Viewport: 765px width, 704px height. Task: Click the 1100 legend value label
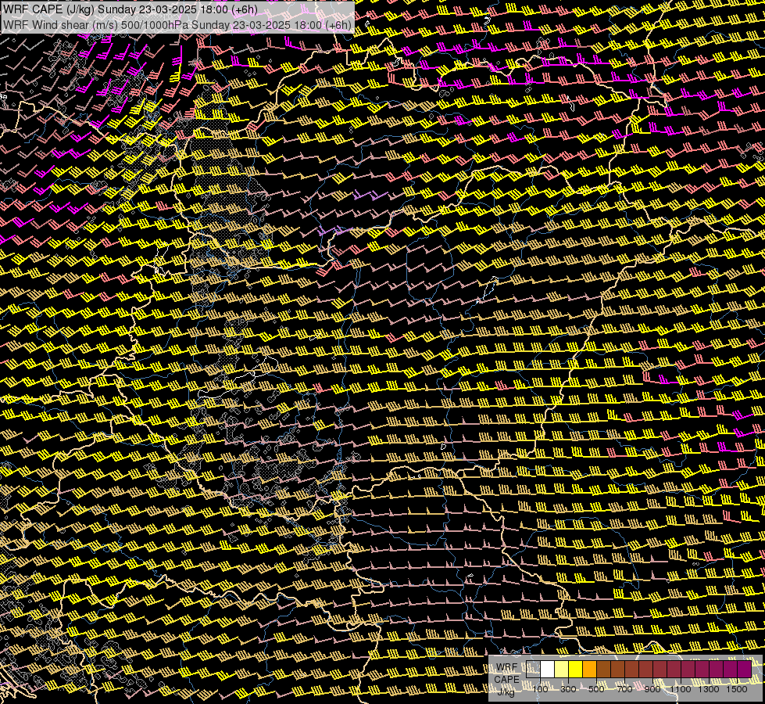[681, 689]
